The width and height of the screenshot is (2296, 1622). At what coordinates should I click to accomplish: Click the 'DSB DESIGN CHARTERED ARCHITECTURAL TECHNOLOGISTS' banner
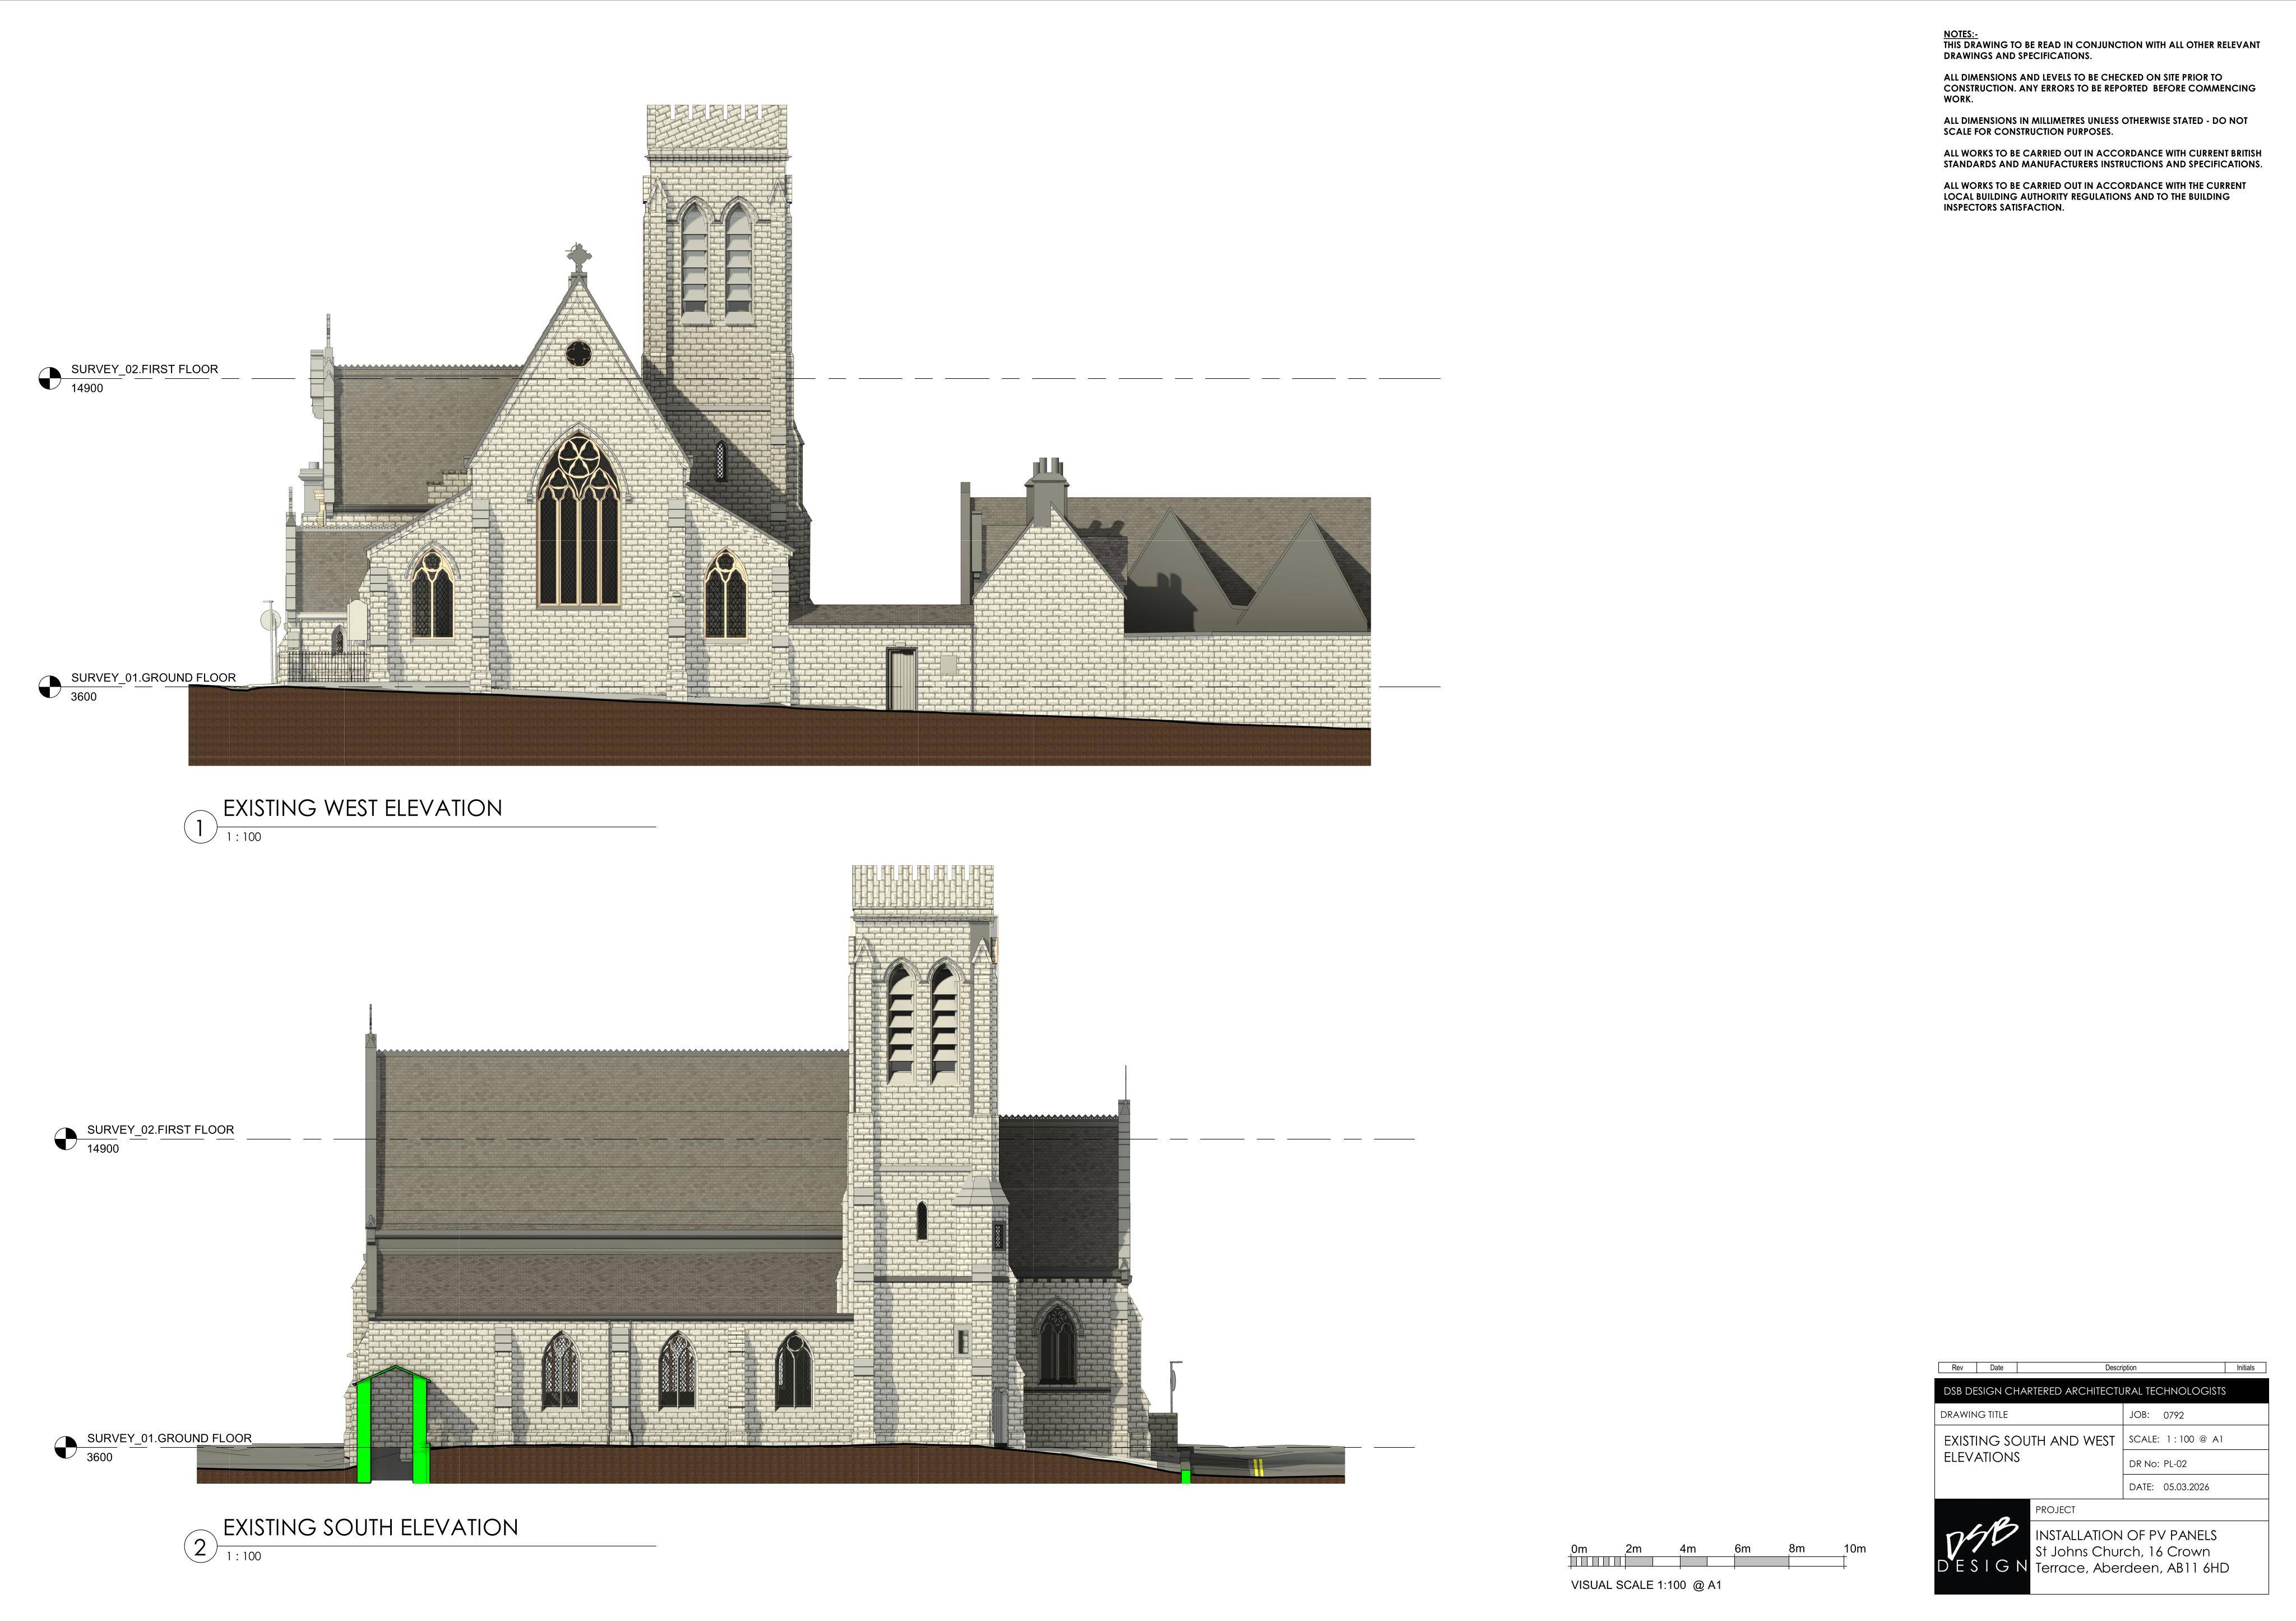pos(2101,1391)
